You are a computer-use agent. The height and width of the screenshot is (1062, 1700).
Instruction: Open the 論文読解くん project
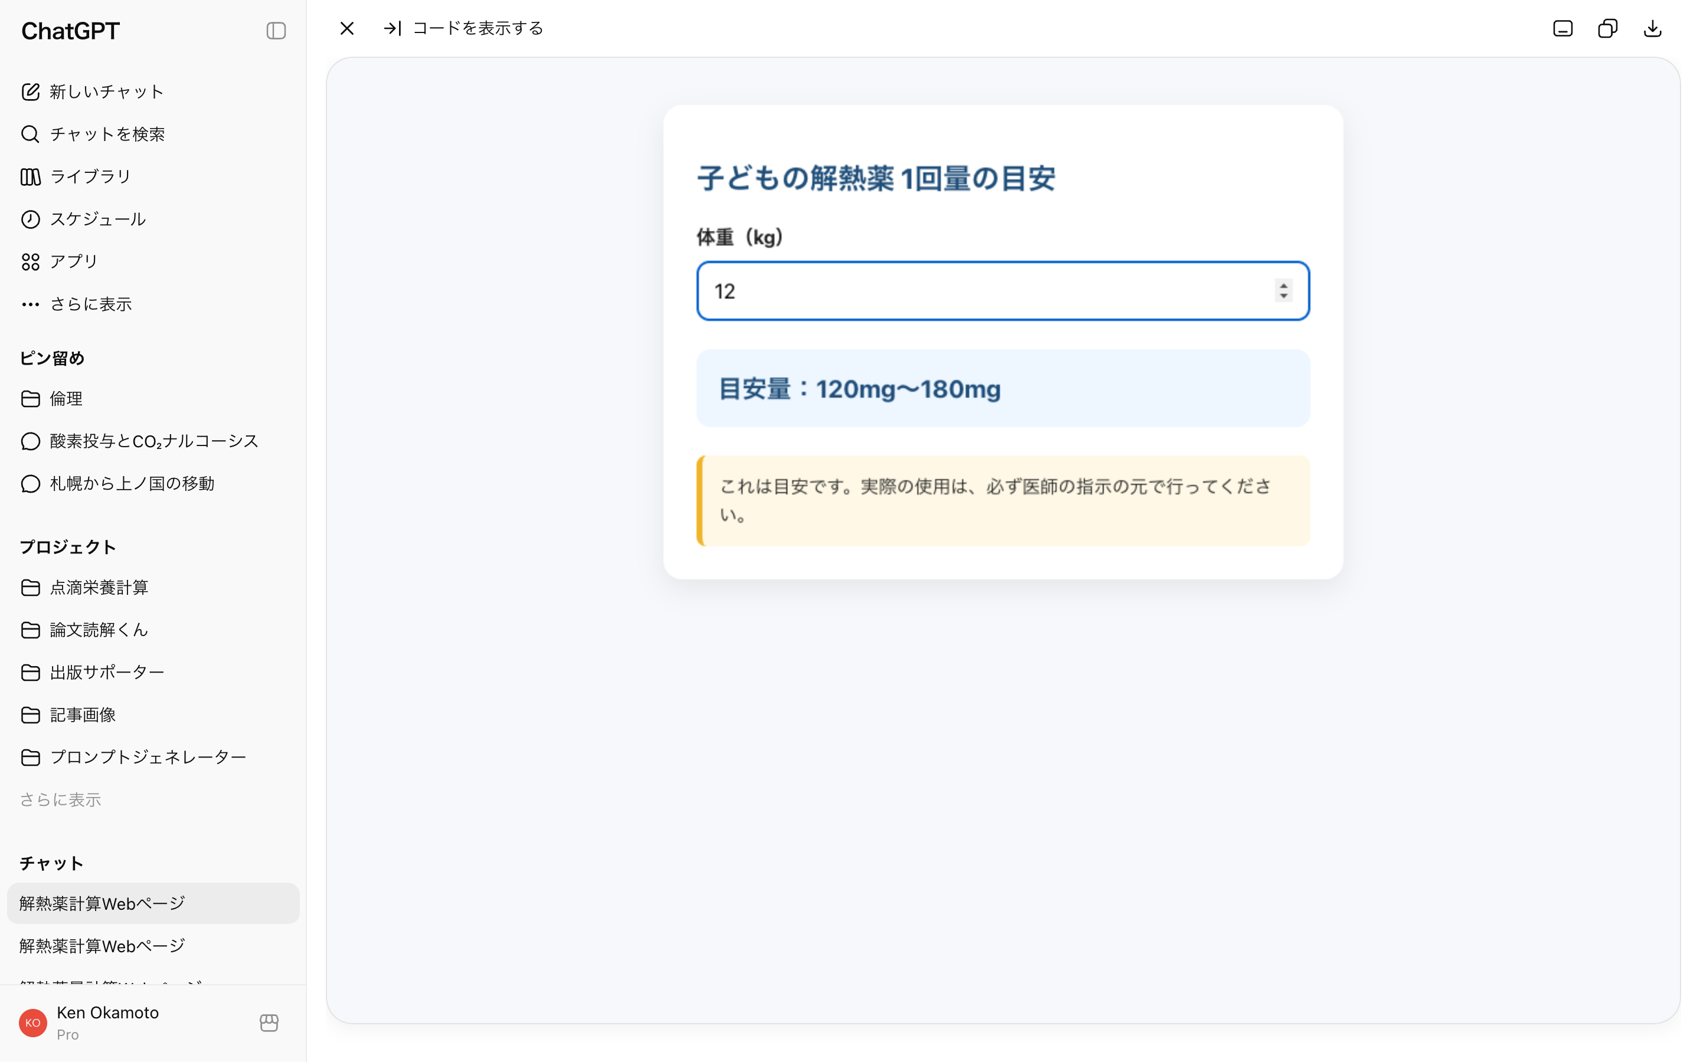pyautogui.click(x=153, y=630)
